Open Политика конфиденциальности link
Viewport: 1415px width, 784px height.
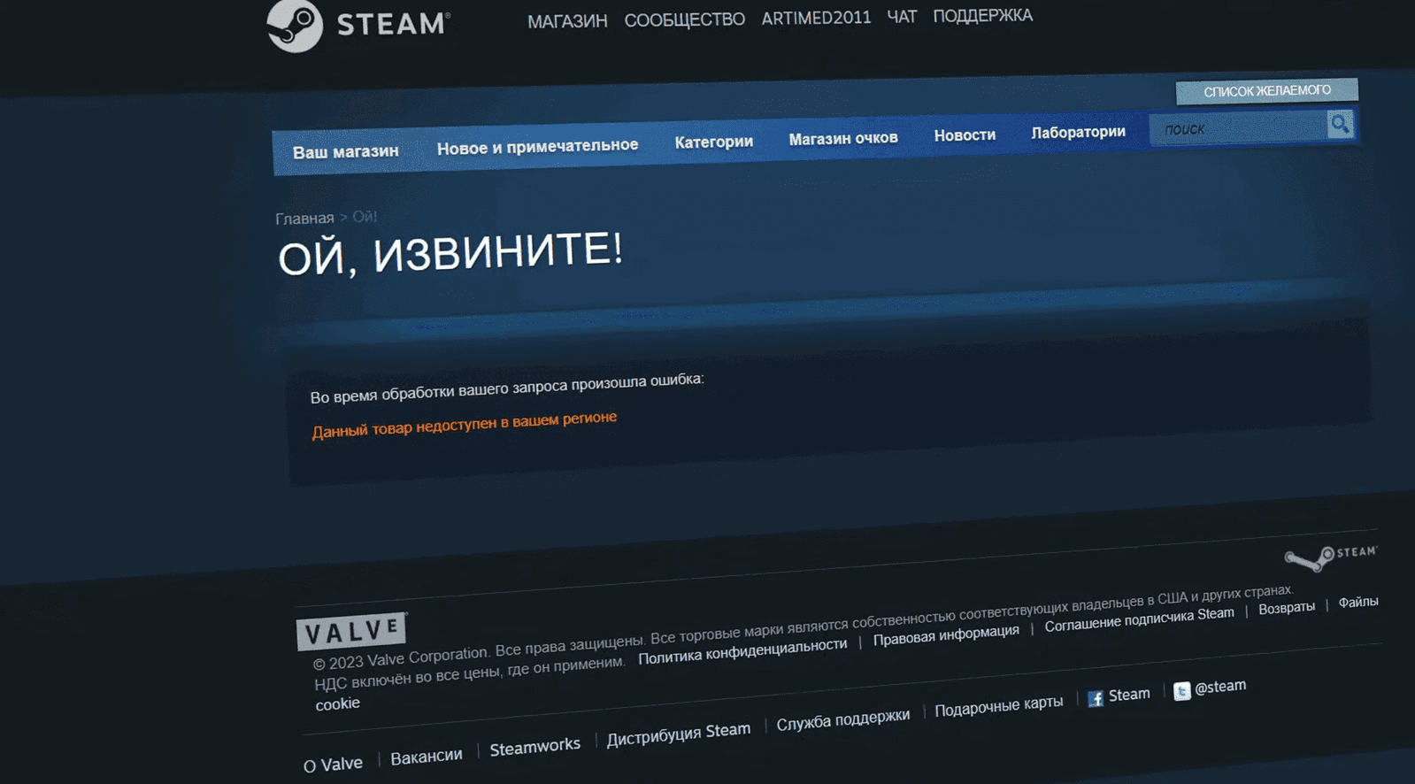click(x=742, y=651)
